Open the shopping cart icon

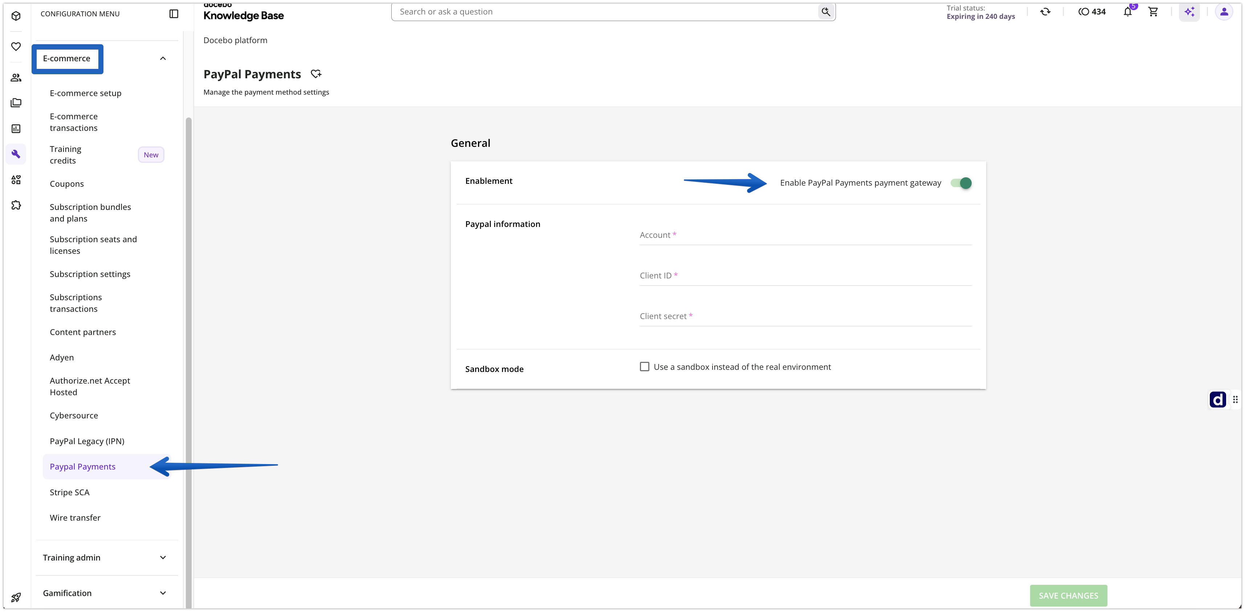coord(1153,12)
